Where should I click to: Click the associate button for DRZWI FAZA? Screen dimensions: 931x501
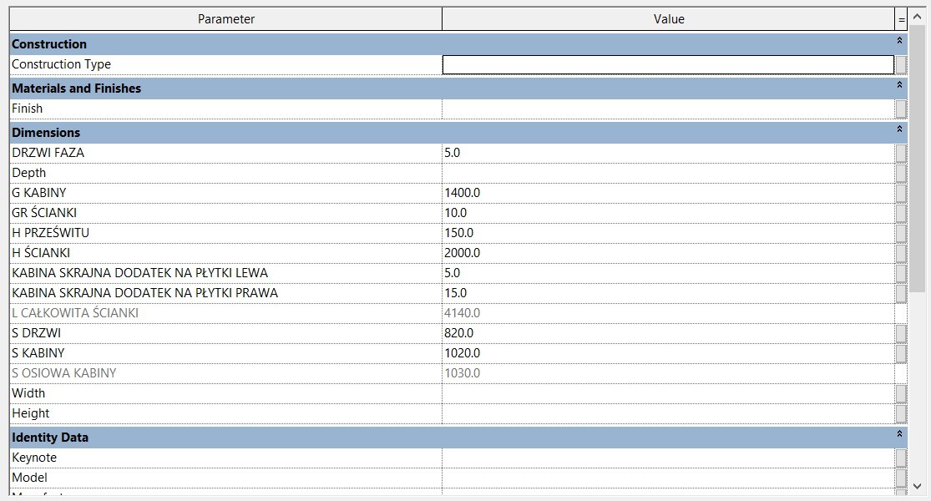point(901,153)
